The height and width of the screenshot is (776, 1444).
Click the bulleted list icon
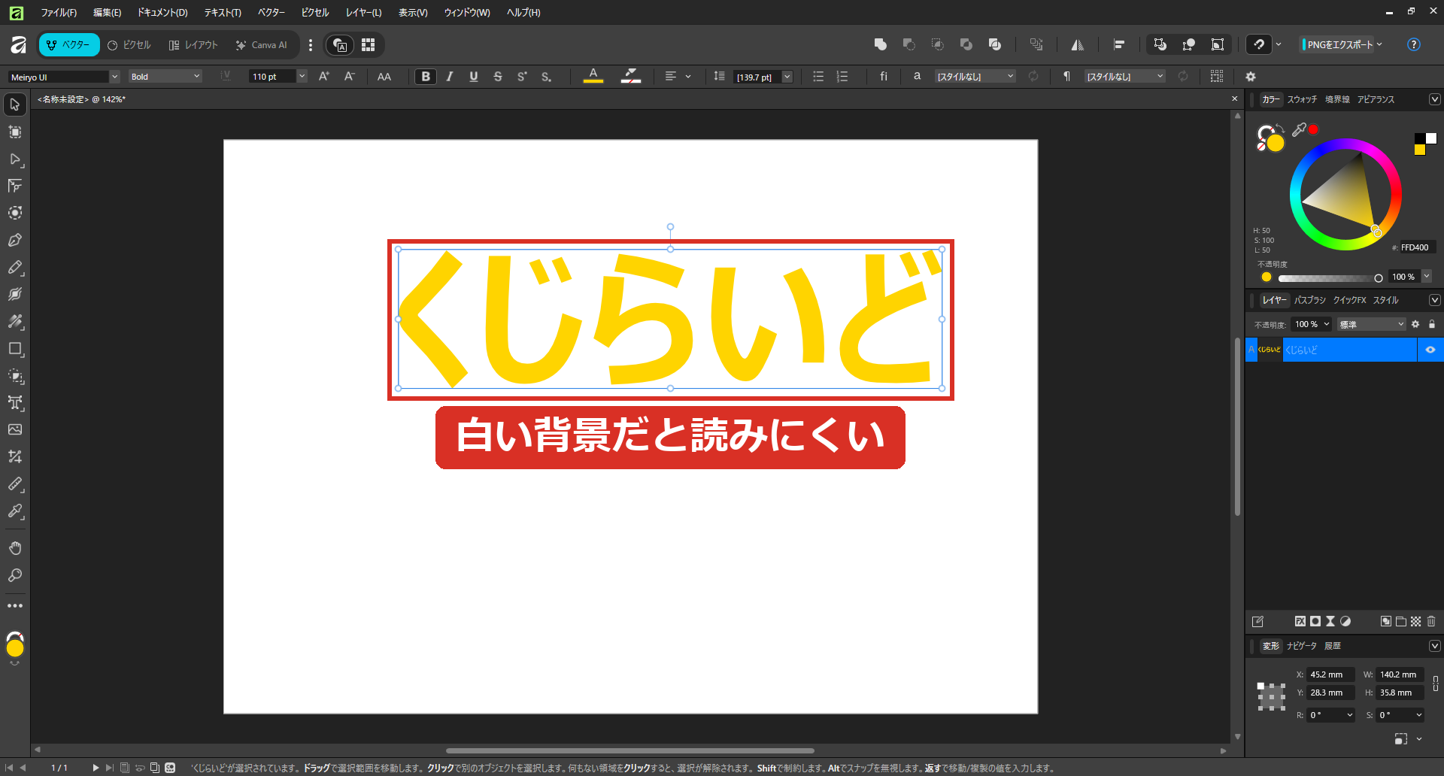tap(818, 77)
